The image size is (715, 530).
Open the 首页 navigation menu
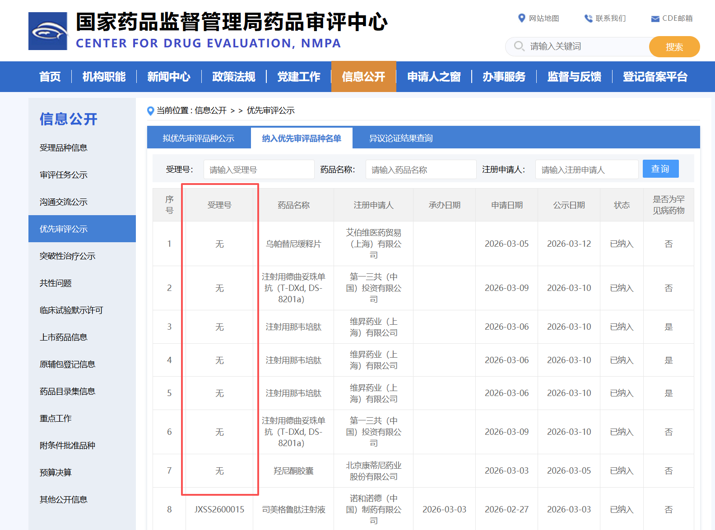click(50, 77)
